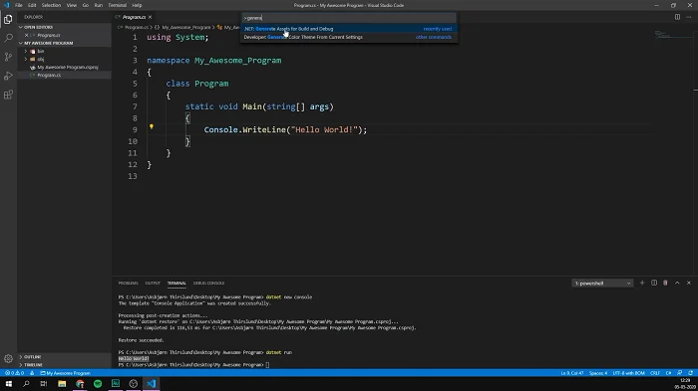
Task: Click UTF-8 with BOM encoding
Action: [628, 373]
